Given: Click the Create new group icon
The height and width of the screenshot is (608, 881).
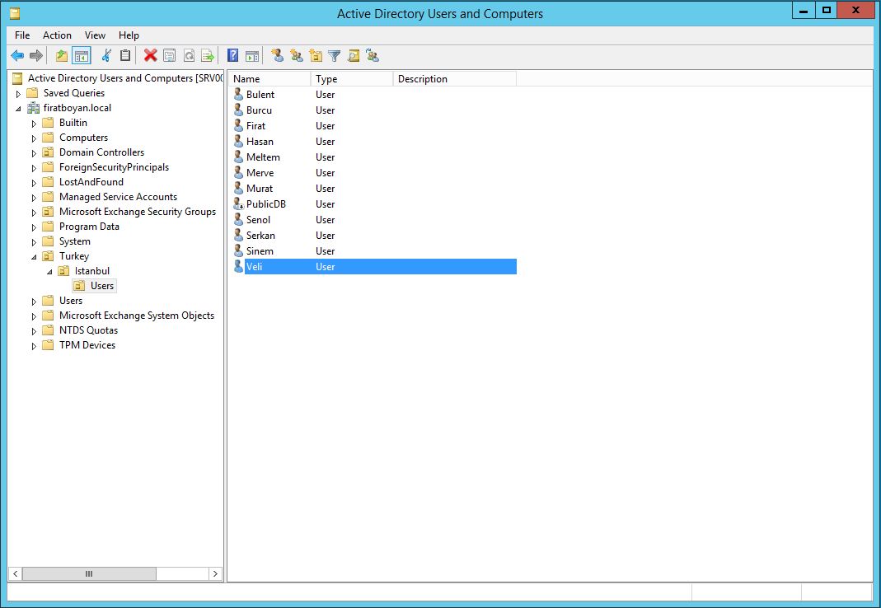Looking at the screenshot, I should click(x=297, y=56).
